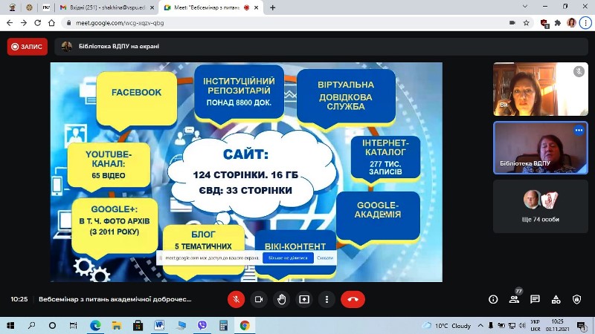This screenshot has height=334, width=595.
Task: Open the Activities panel
Action: click(556, 300)
